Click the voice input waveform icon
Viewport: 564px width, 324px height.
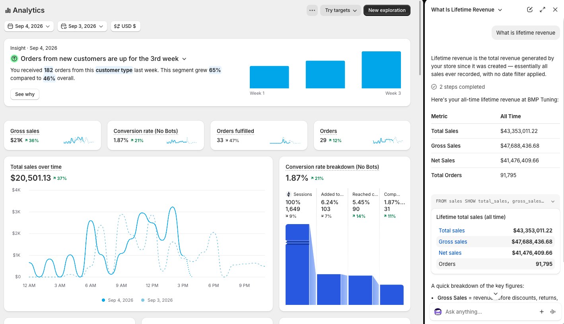click(553, 312)
